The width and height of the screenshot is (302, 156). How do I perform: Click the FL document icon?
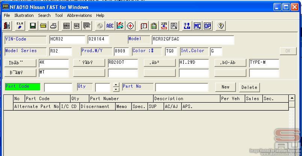(174, 25)
